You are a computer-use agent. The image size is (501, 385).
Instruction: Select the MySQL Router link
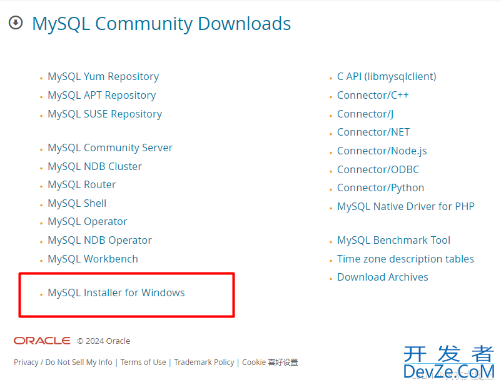pos(82,185)
